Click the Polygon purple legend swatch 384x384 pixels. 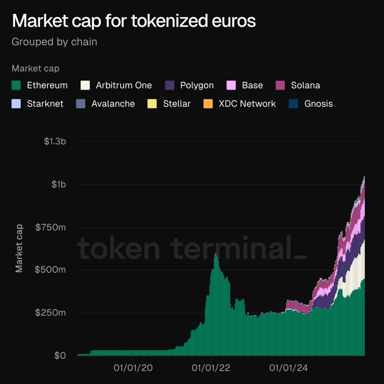[170, 85]
